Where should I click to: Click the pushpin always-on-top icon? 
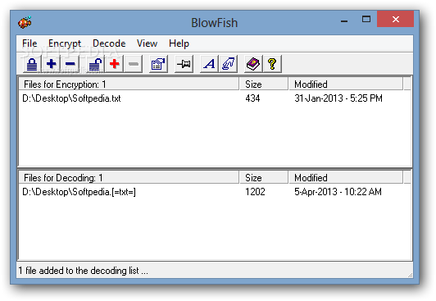point(184,64)
